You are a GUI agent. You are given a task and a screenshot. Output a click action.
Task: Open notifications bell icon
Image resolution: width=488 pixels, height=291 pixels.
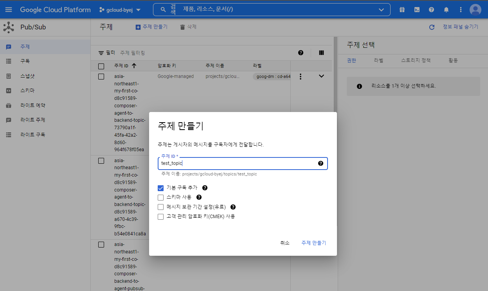(446, 10)
